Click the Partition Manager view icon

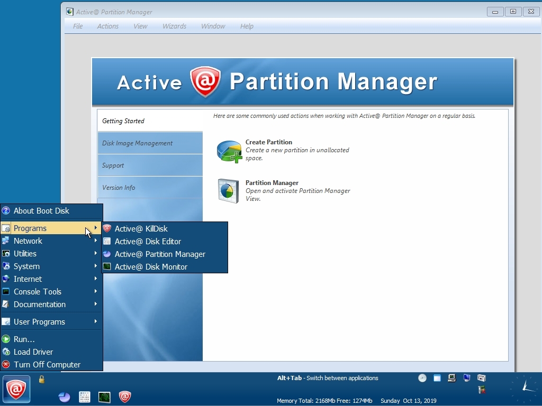click(x=228, y=191)
